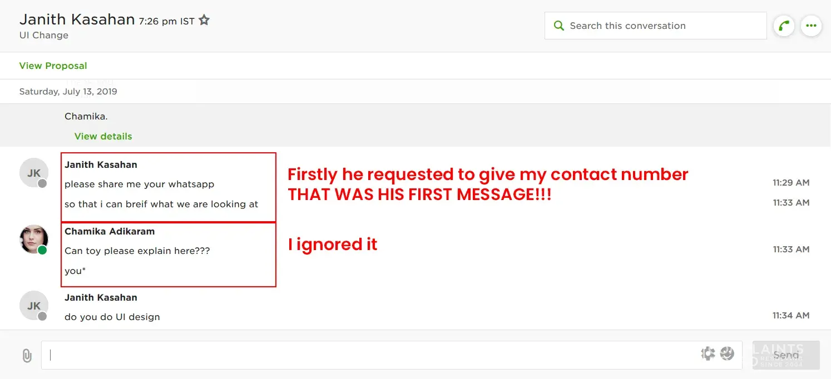
Task: Open the emoji picker
Action: 727,353
